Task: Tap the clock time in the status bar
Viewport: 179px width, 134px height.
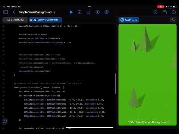Action: (6, 7)
